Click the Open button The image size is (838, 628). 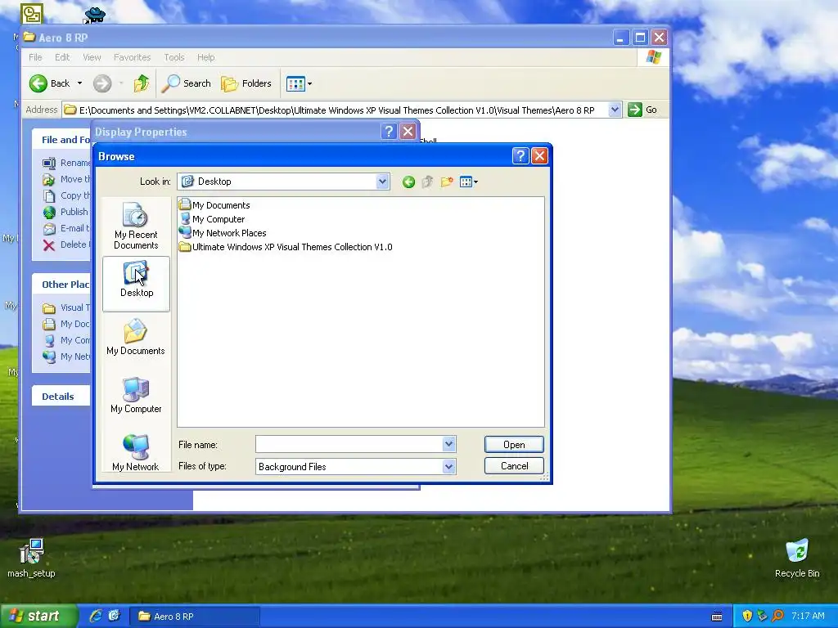point(514,444)
